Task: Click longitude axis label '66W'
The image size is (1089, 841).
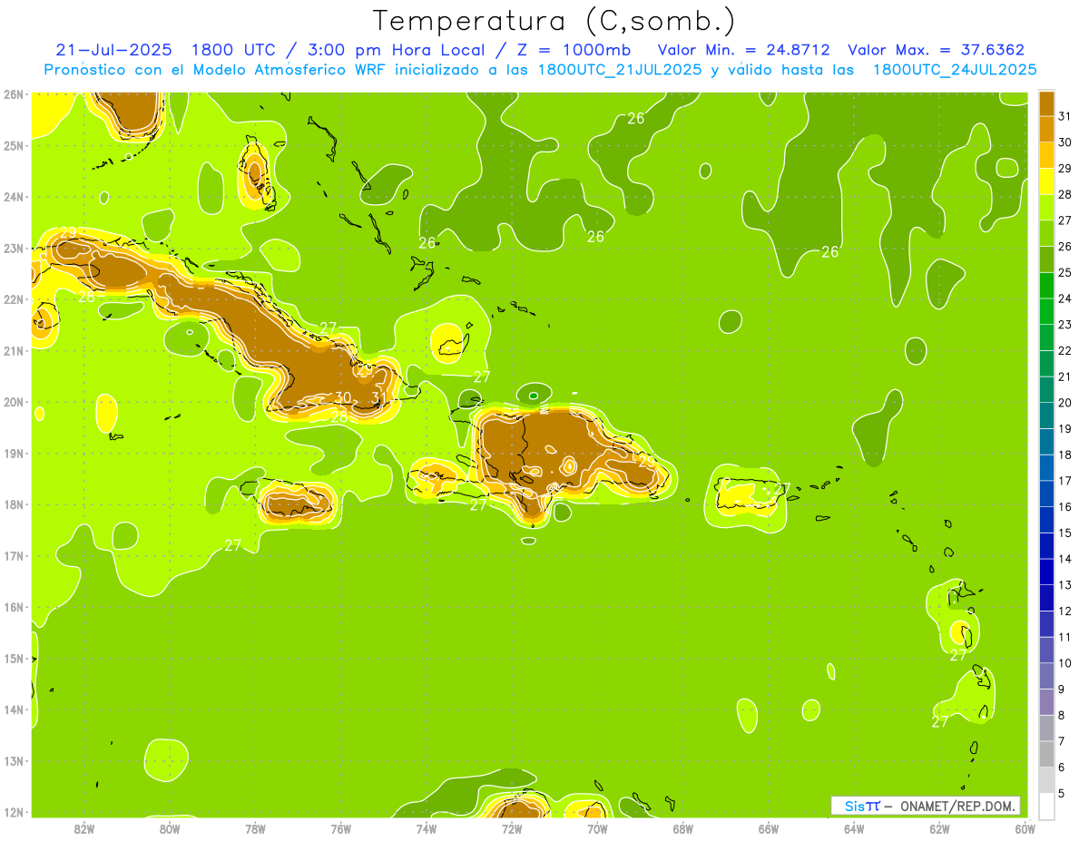Action: coord(768,829)
